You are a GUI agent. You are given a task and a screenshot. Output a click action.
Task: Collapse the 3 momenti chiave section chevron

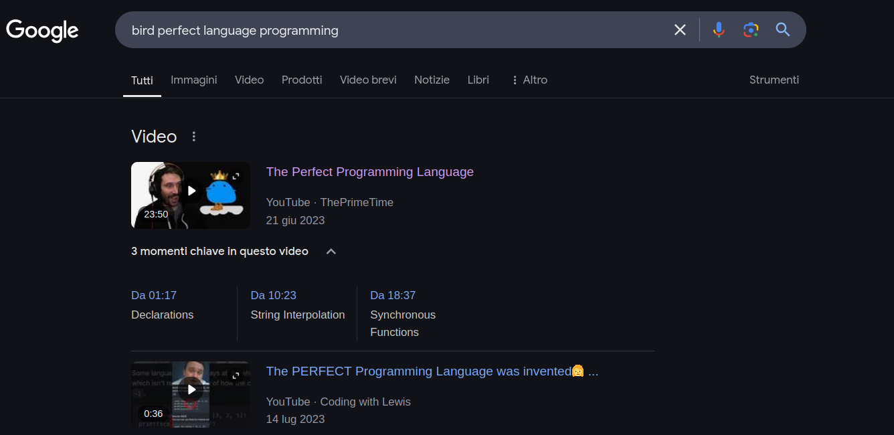[x=331, y=252]
